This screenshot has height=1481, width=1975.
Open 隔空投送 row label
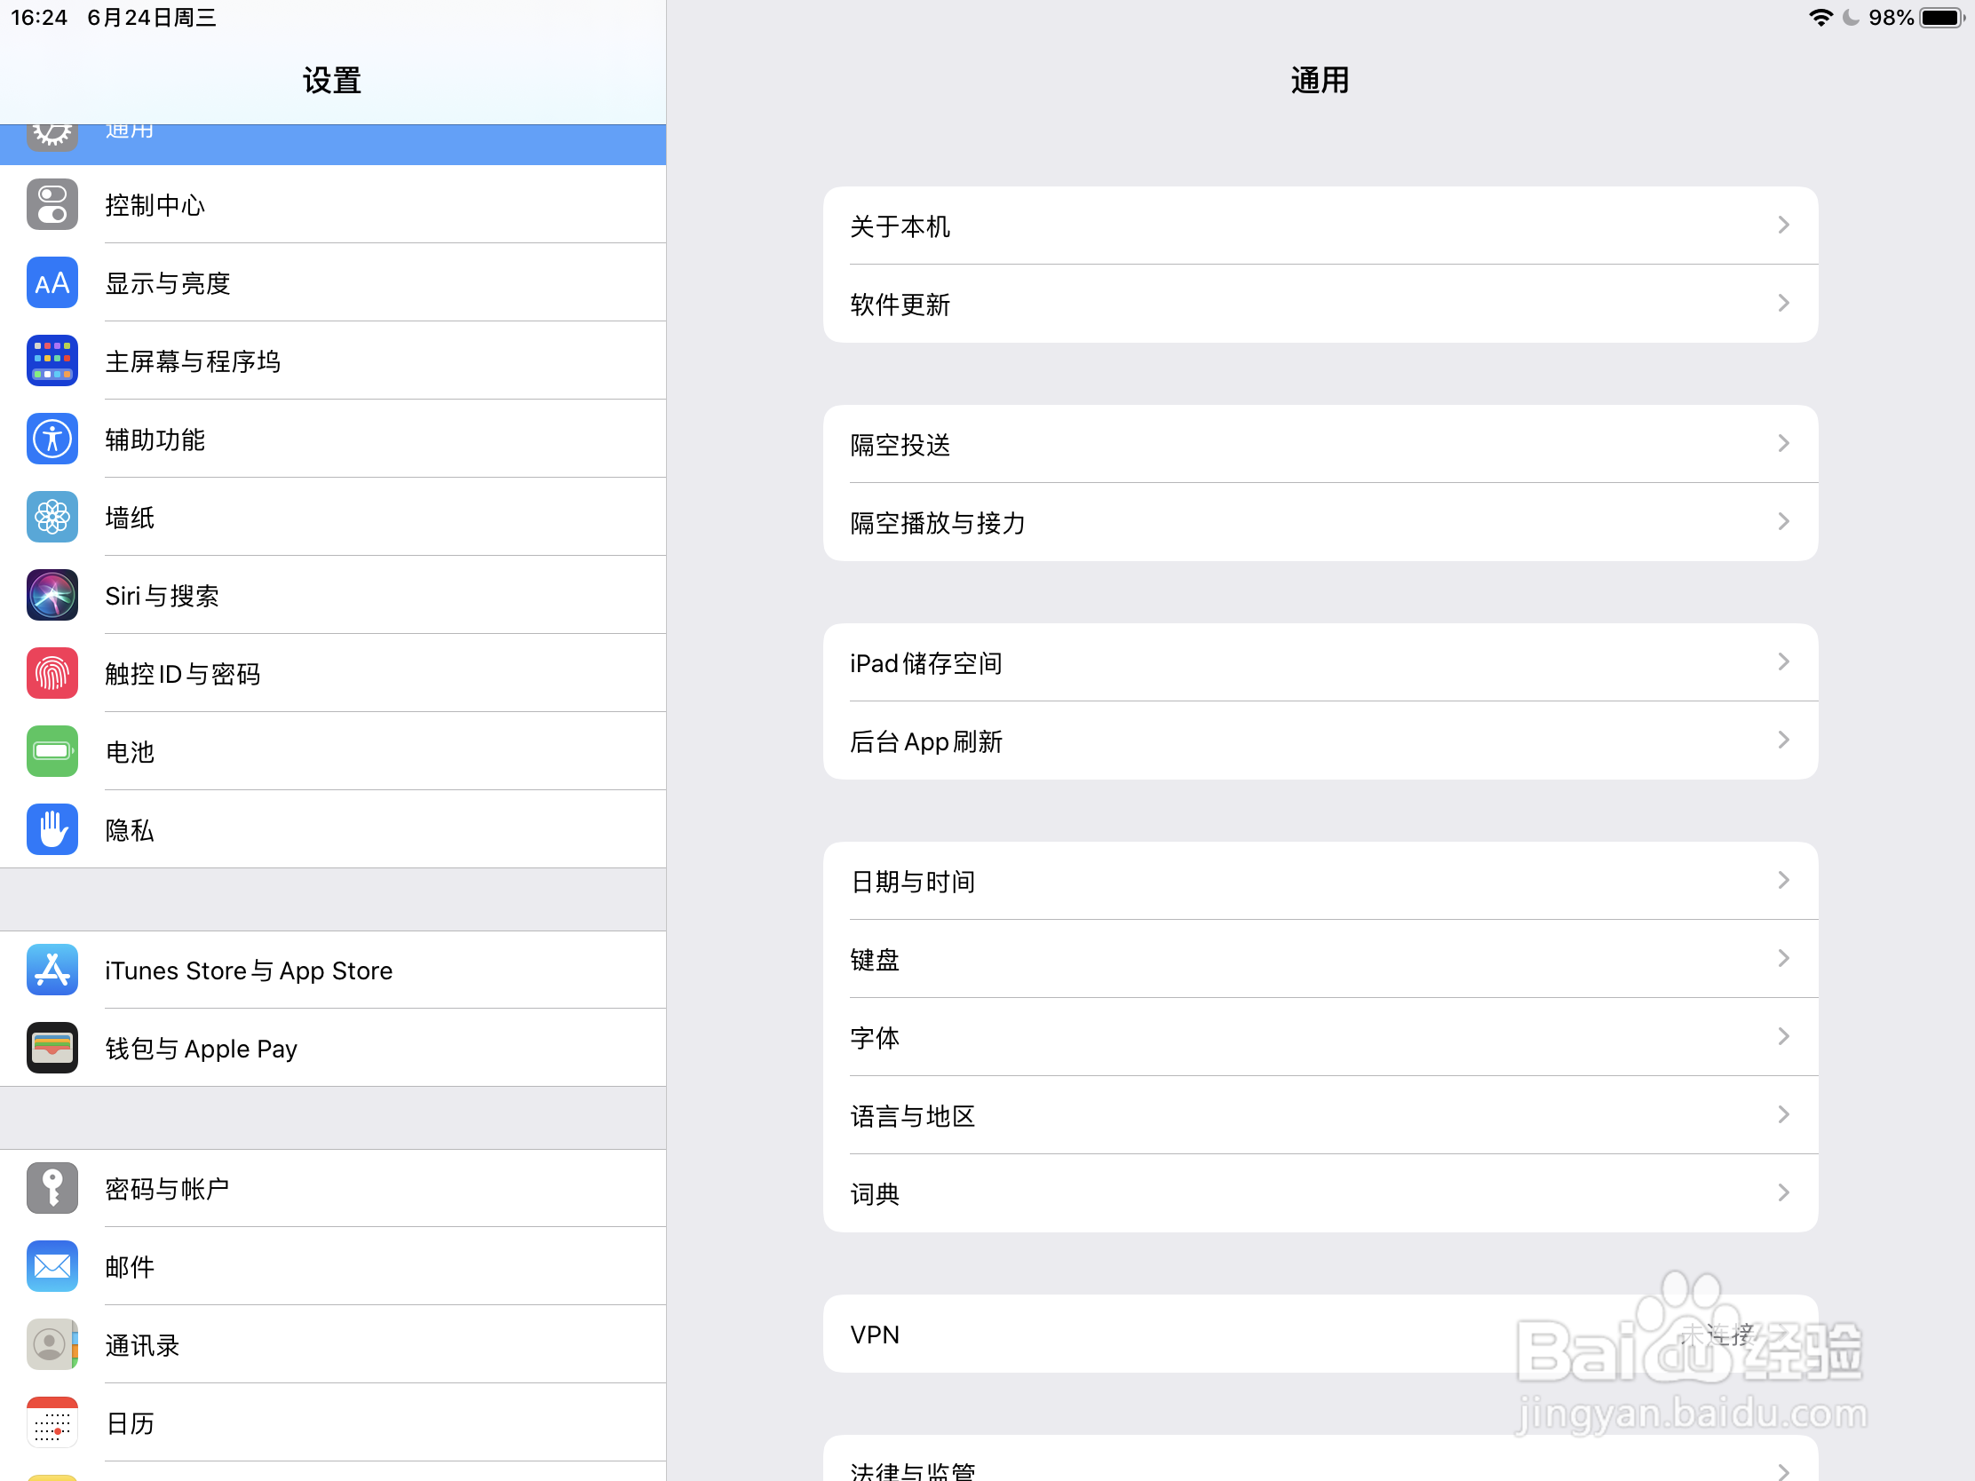coord(900,445)
